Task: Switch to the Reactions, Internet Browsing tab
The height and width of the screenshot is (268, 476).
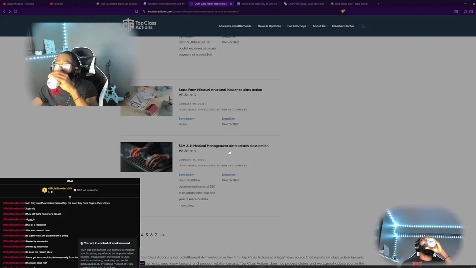Action: tap(164, 4)
